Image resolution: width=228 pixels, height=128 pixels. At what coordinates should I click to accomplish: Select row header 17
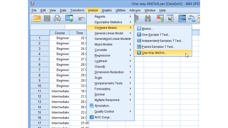[40, 123]
